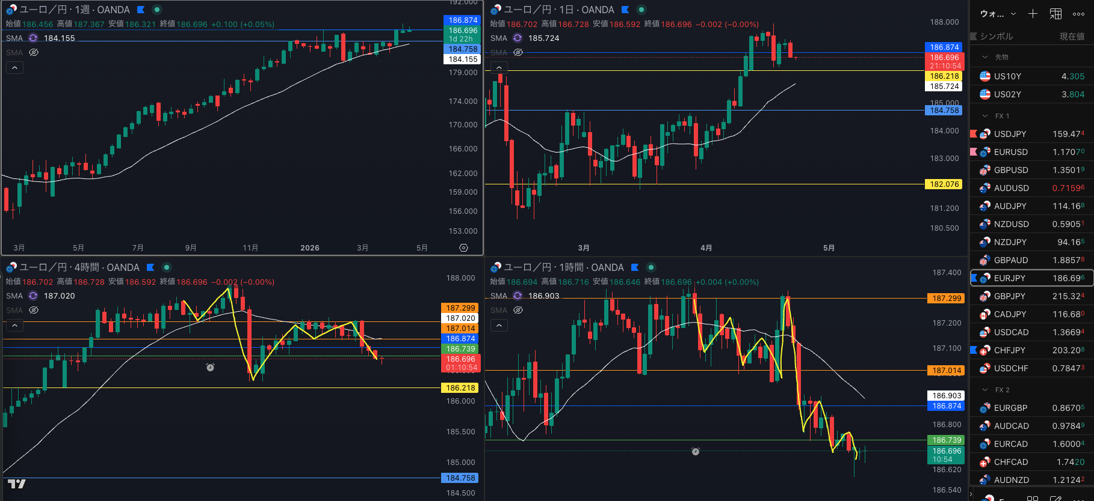
Task: Select USDCHF in the watchlist
Action: click(x=1031, y=368)
